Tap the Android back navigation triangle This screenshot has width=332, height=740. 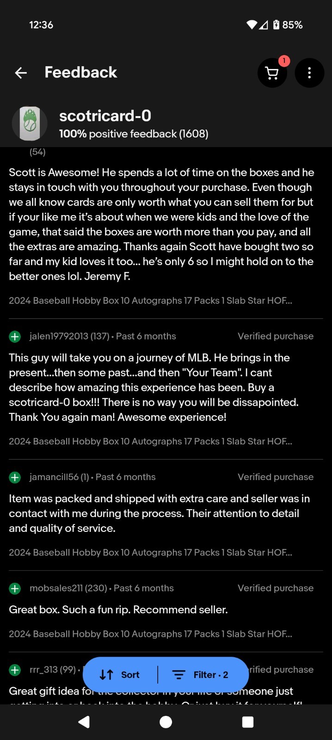tap(84, 722)
